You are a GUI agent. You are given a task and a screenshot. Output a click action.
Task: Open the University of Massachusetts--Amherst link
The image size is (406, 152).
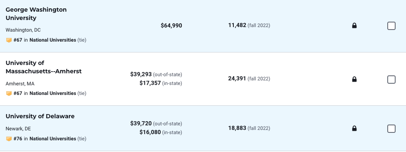coord(44,67)
